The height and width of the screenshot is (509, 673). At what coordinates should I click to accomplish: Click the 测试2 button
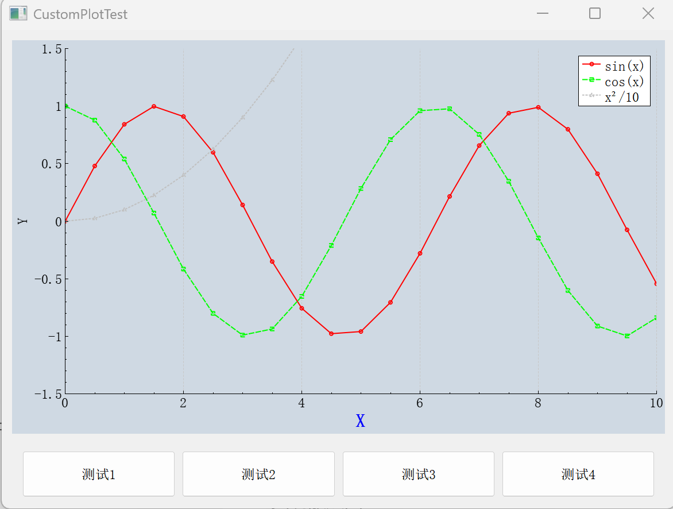point(258,474)
